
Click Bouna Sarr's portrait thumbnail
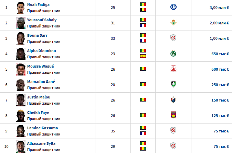pos(21,38)
